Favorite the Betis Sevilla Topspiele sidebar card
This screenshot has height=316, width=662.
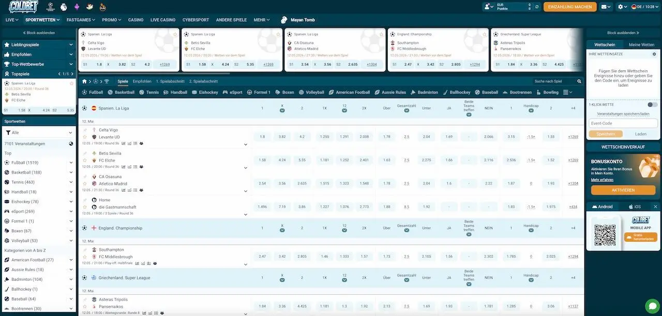pos(72,83)
